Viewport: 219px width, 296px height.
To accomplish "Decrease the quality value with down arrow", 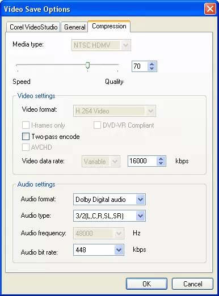I will click(151, 69).
